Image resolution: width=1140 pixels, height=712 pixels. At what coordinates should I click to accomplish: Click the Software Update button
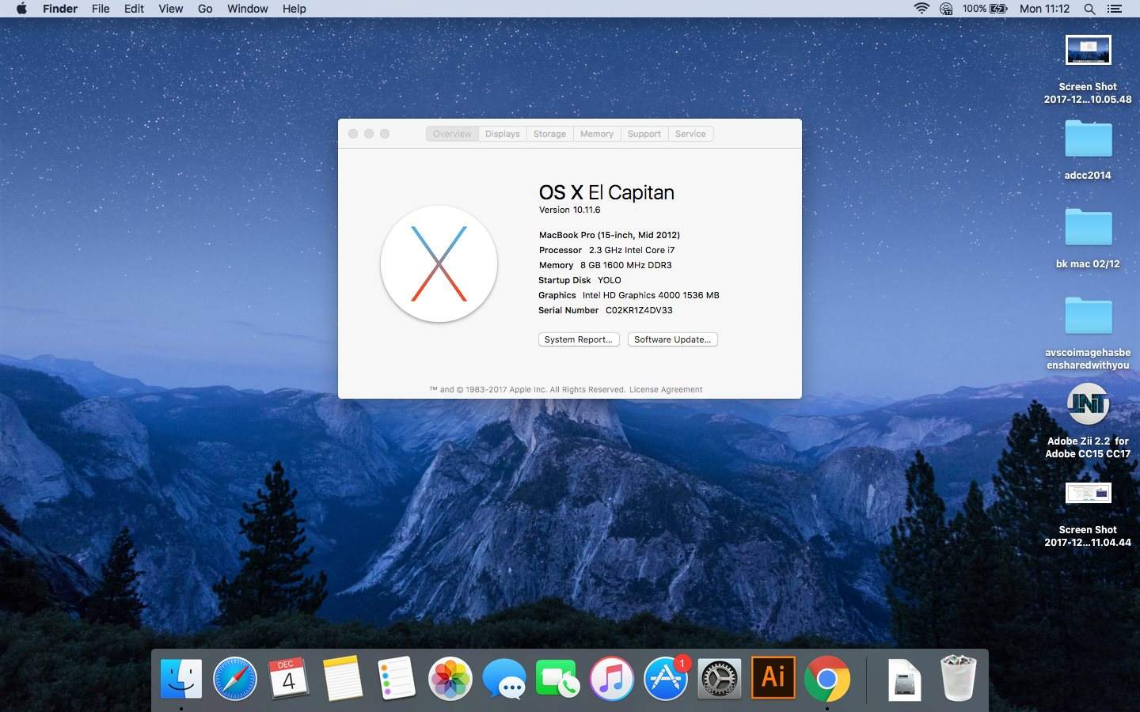tap(673, 339)
